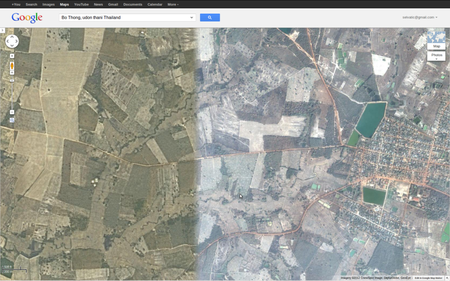The width and height of the screenshot is (450, 281).
Task: Click the pan up arrow
Action: pos(12,37)
